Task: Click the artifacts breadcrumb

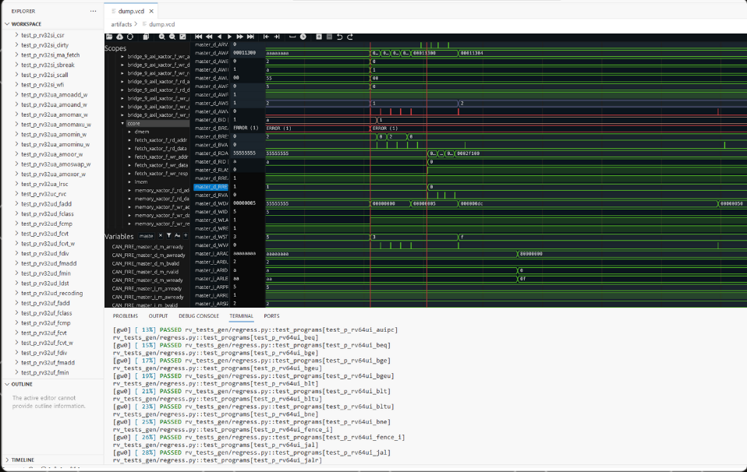Action: 122,24
